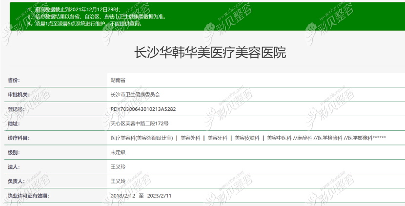
Task: Select the 执业许可证有效期 label
Action: [28, 196]
